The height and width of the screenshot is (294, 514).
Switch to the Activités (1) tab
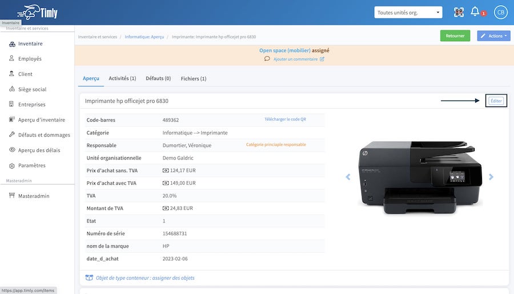(122, 79)
